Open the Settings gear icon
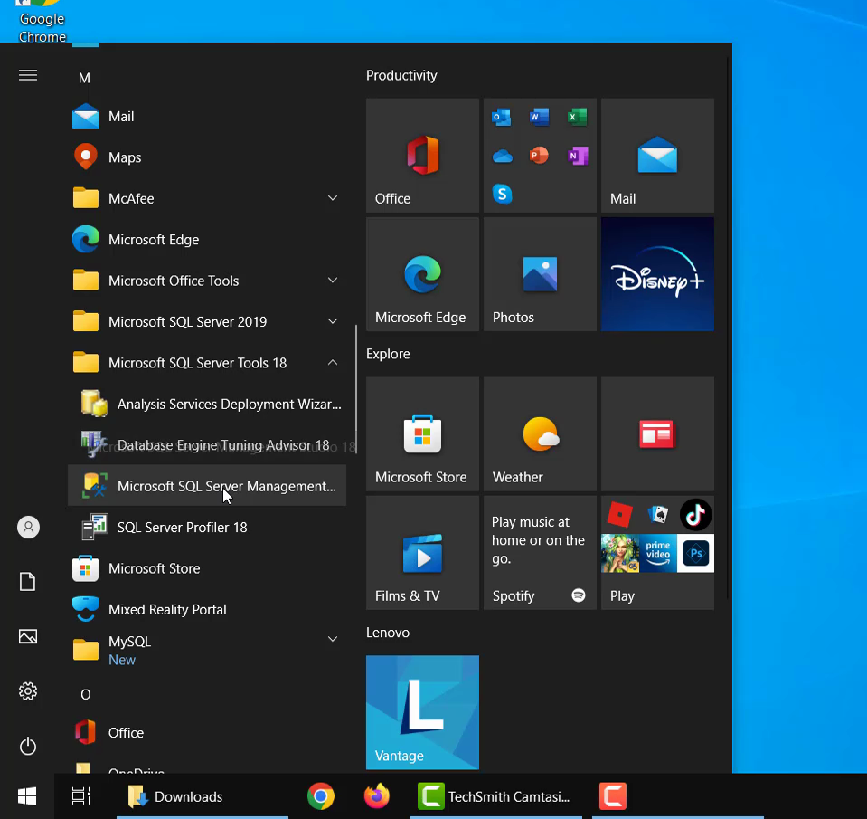The image size is (867, 819). (28, 691)
